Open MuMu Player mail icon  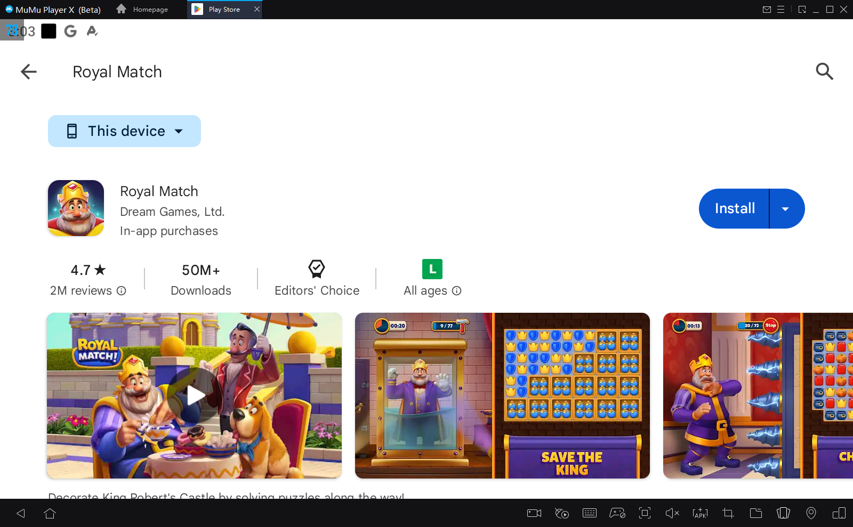(767, 10)
